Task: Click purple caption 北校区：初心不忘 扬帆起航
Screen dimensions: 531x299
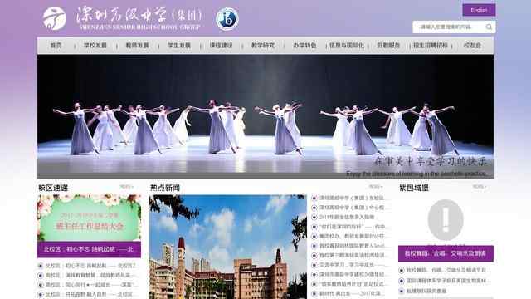Action: tap(89, 249)
